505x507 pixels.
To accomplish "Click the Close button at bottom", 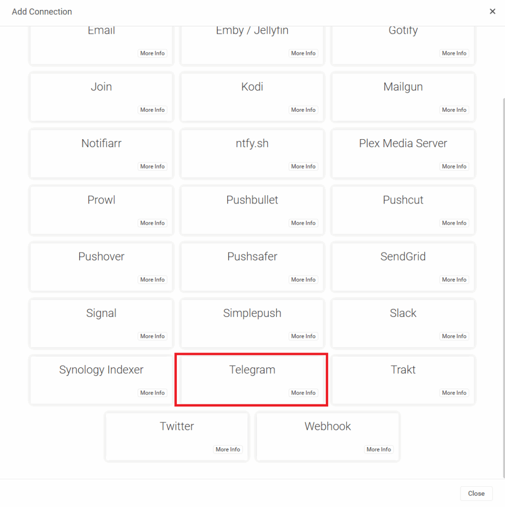I will coord(476,494).
